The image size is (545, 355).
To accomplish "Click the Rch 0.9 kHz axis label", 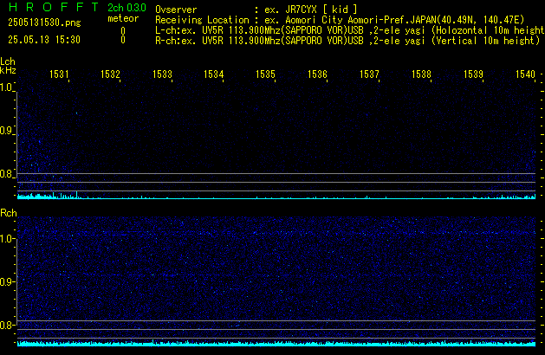I will point(6,281).
